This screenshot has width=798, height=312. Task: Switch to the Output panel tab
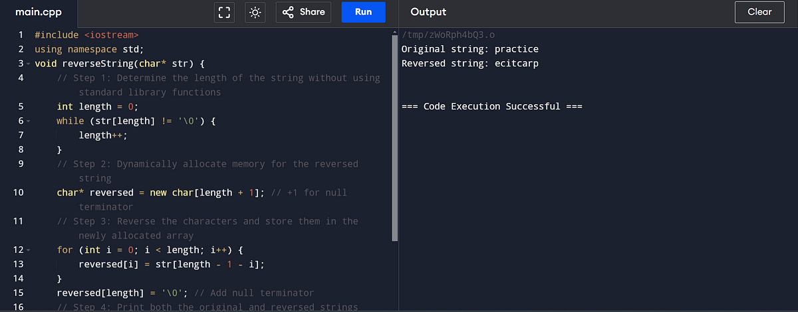pos(428,12)
